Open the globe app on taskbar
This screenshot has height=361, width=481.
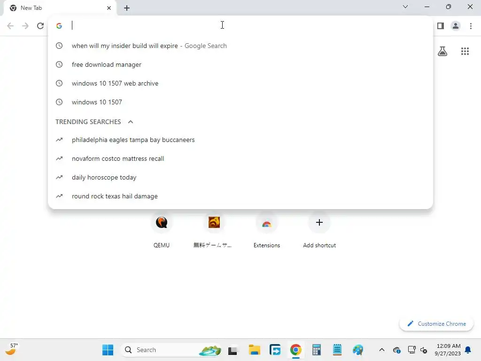click(x=358, y=350)
